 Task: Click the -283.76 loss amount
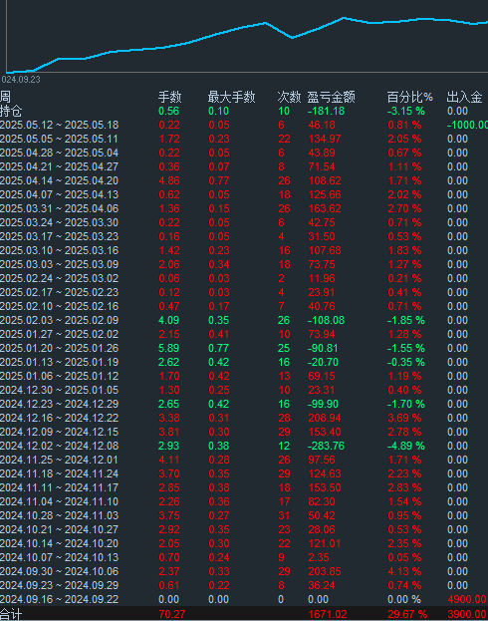coord(326,446)
